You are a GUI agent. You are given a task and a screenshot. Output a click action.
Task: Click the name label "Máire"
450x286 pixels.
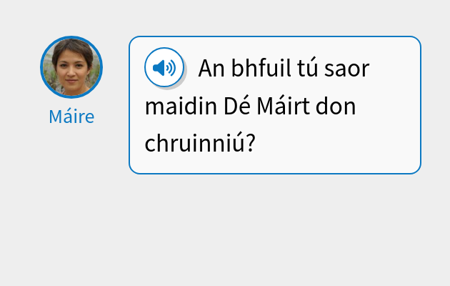71,117
